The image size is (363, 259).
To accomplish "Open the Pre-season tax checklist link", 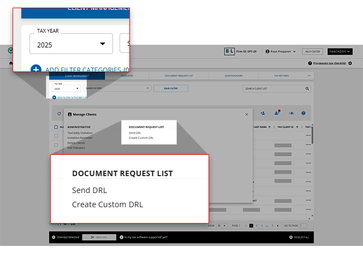I will 330,63.
